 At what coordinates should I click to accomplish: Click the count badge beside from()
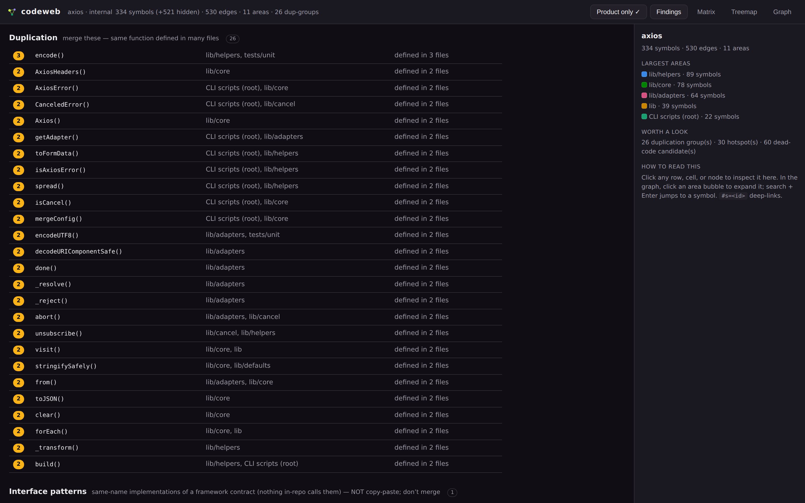click(x=19, y=382)
